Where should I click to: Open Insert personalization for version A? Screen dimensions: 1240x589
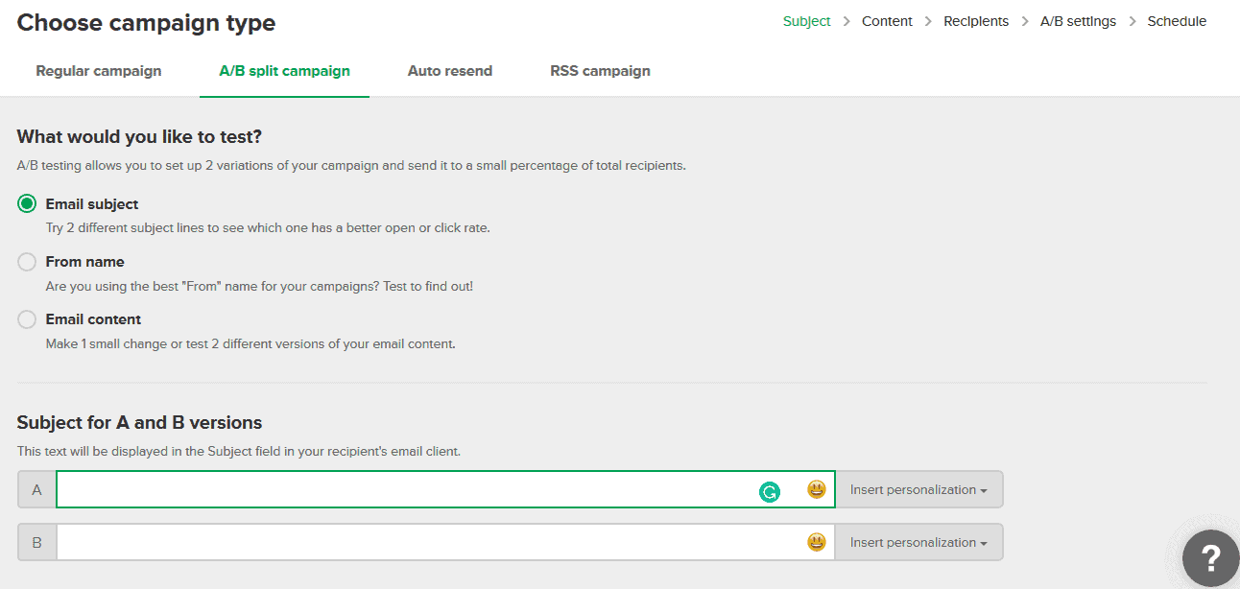pyautogui.click(x=918, y=489)
